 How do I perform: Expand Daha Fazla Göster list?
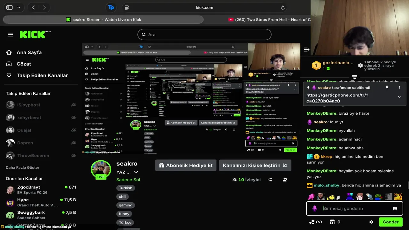click(x=22, y=167)
